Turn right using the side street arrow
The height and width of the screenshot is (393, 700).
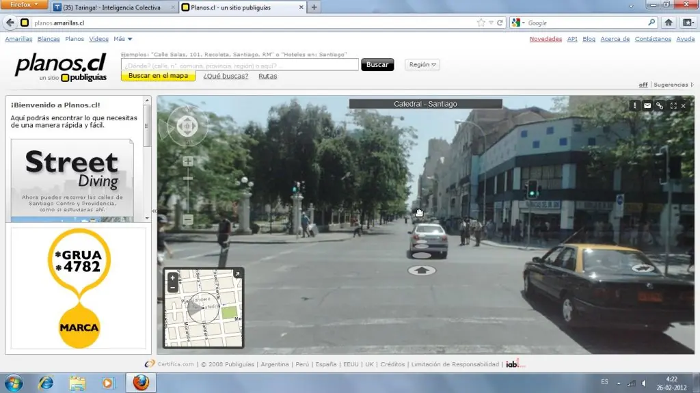tap(643, 268)
